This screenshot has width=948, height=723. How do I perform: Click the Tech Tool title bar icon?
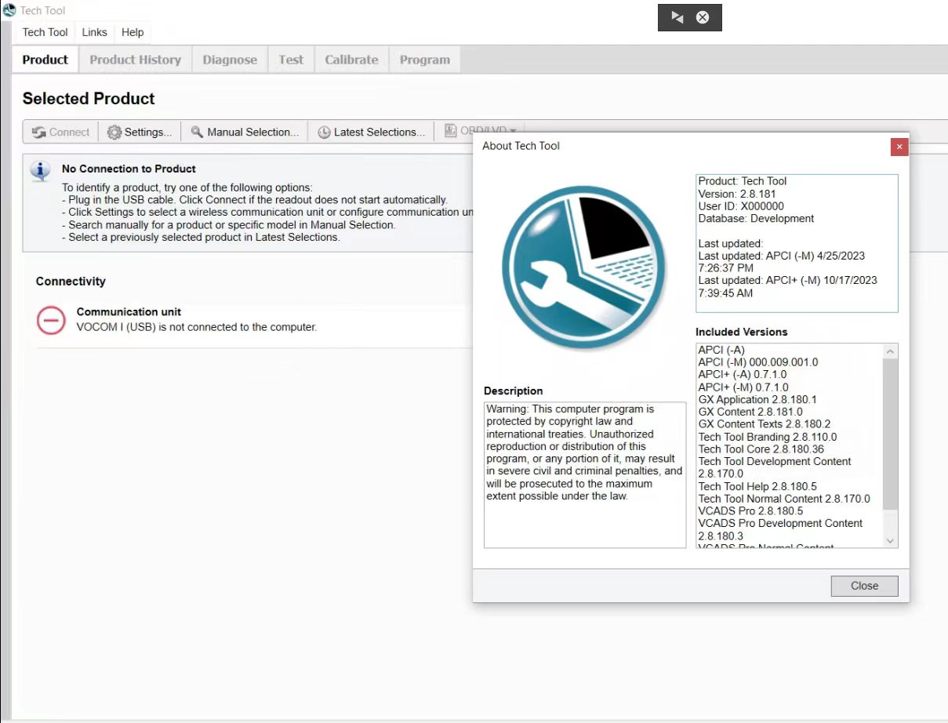click(9, 10)
